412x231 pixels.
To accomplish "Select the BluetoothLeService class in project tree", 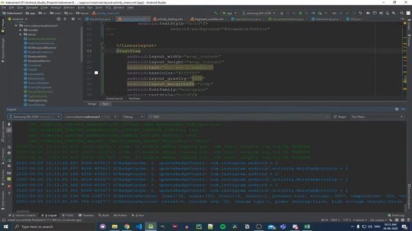I will coord(41,52).
